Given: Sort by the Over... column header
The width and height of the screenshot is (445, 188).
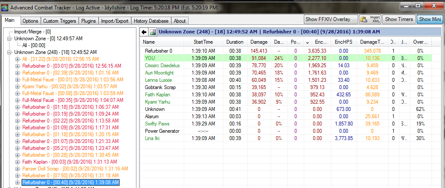Looking at the screenshot, I should [x=420, y=42].
